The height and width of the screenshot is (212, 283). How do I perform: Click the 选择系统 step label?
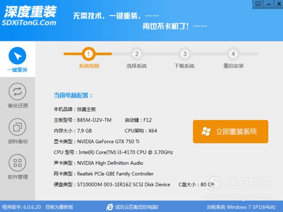[137, 66]
